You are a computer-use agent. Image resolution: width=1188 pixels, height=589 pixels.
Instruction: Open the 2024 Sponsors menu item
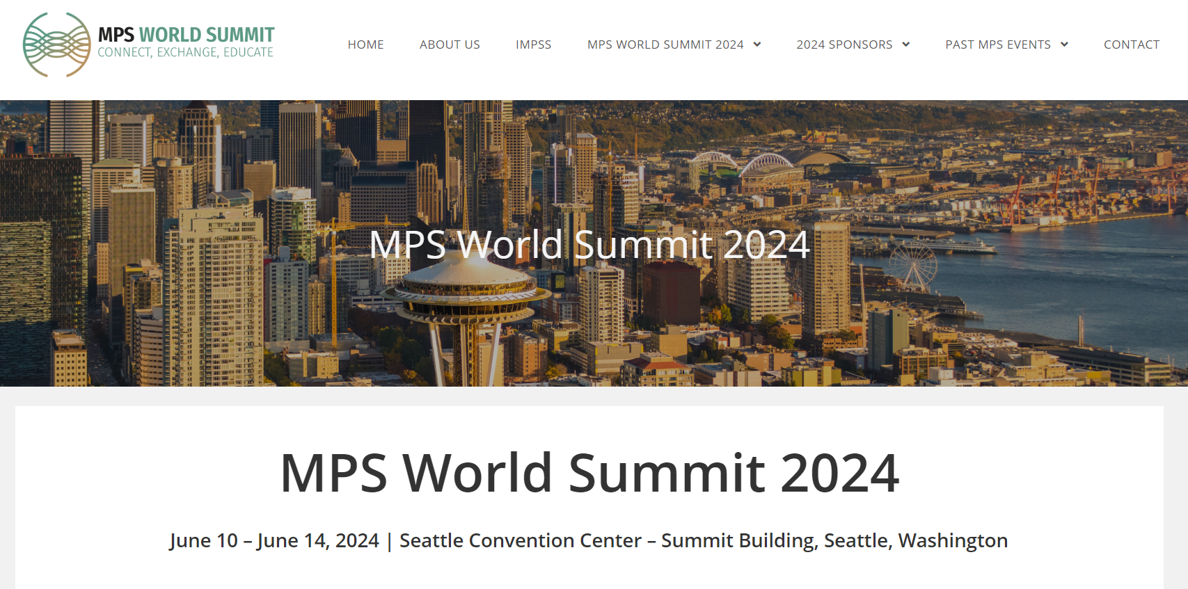click(844, 45)
